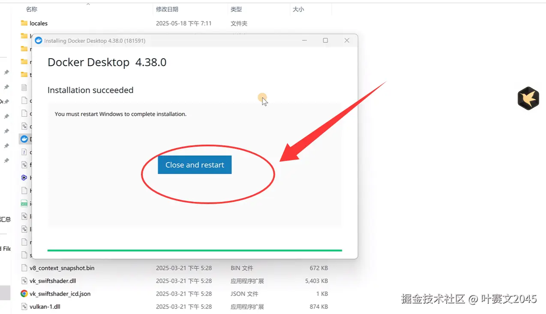Click the modified date of vulkan-1.dll
546x314 pixels.
tap(184, 306)
